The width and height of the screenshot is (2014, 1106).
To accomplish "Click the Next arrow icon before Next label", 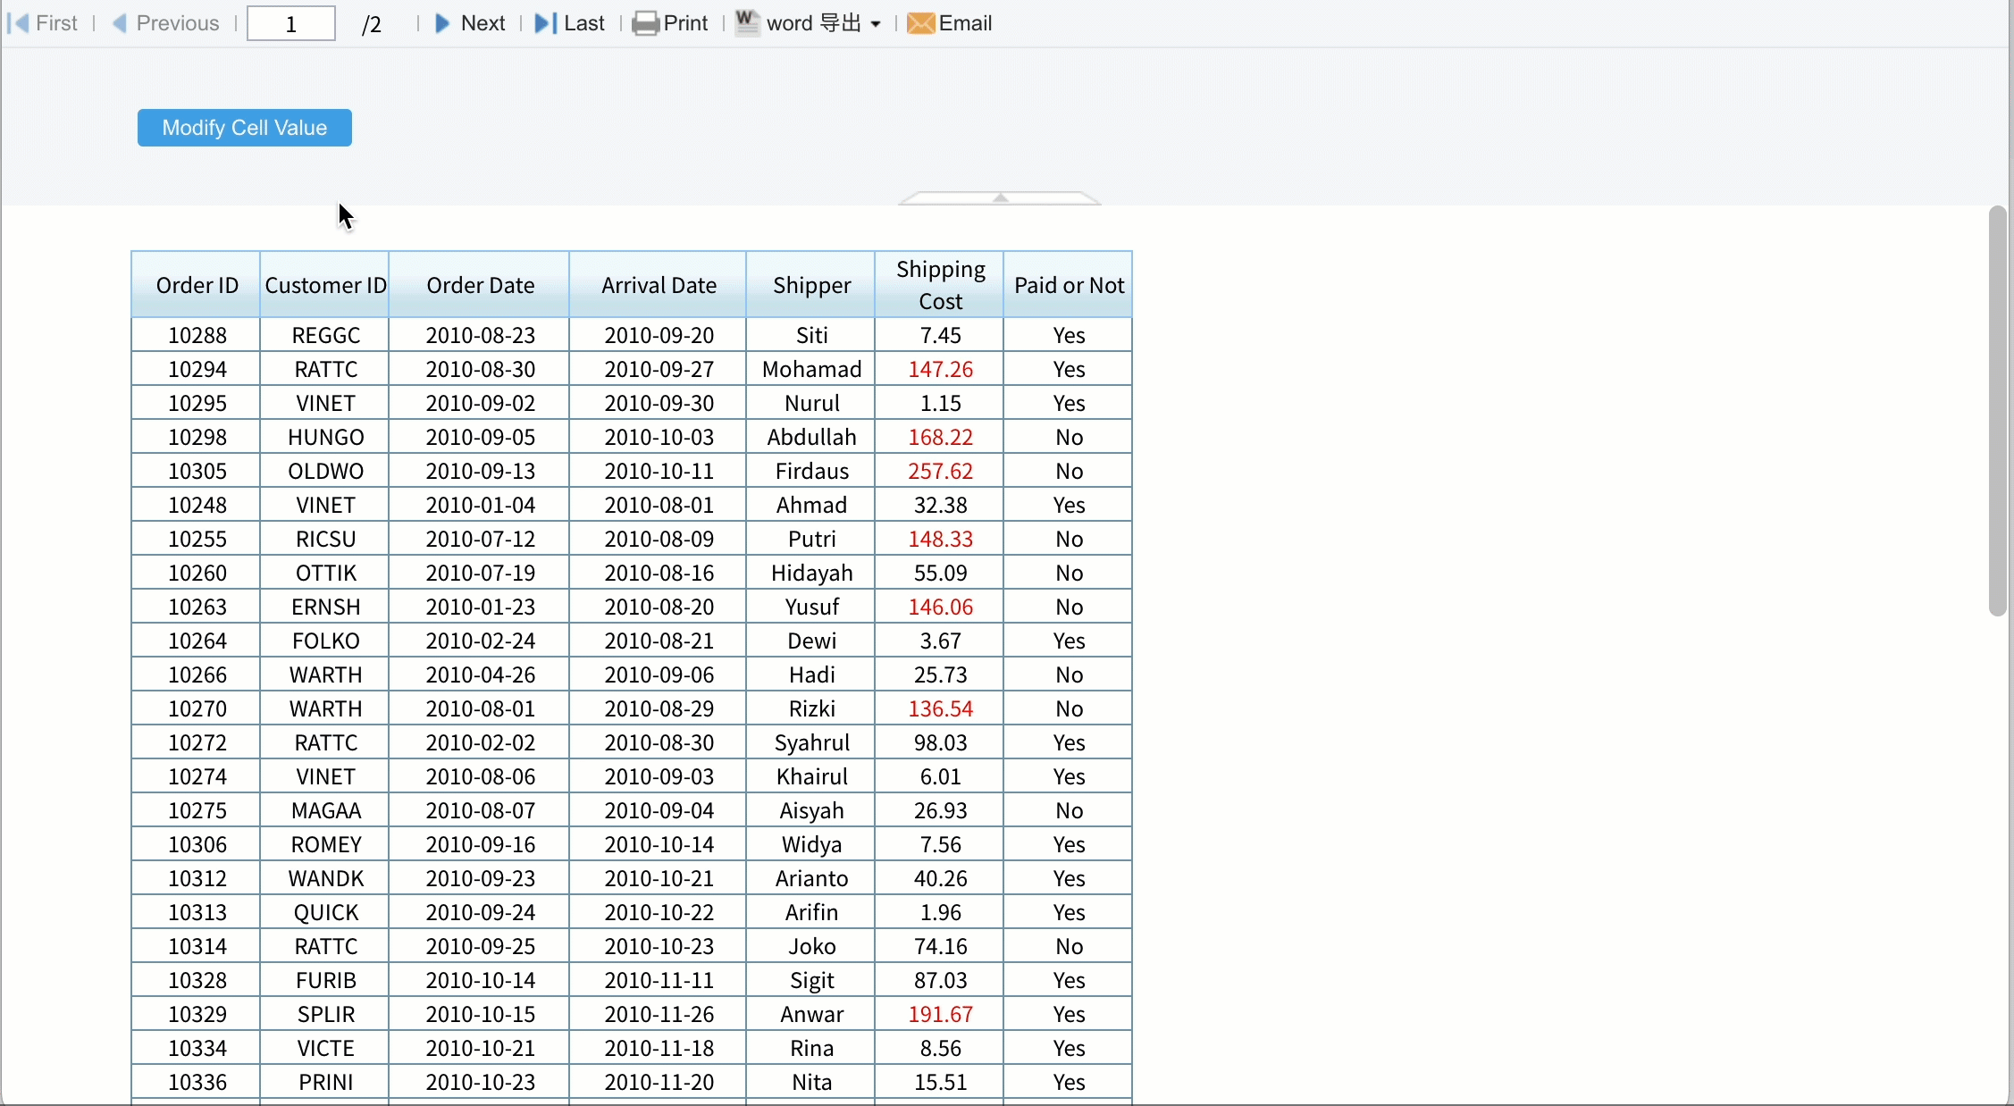I will click(x=442, y=23).
